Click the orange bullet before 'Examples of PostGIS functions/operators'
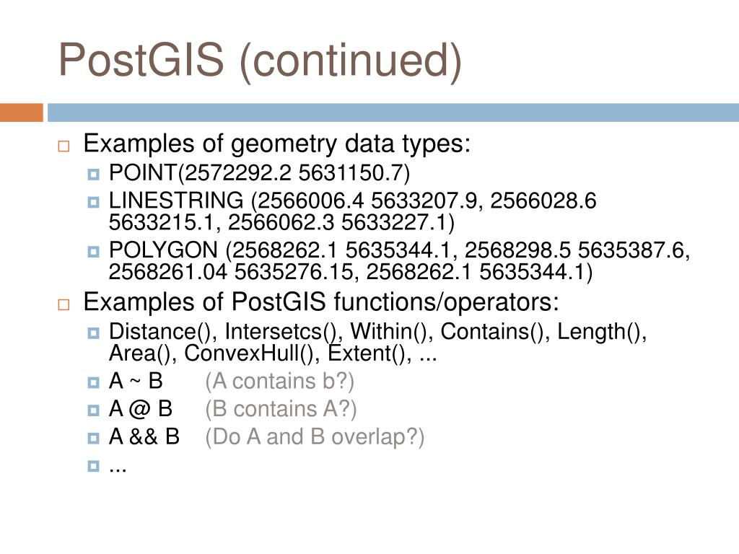The image size is (739, 554). tap(64, 304)
